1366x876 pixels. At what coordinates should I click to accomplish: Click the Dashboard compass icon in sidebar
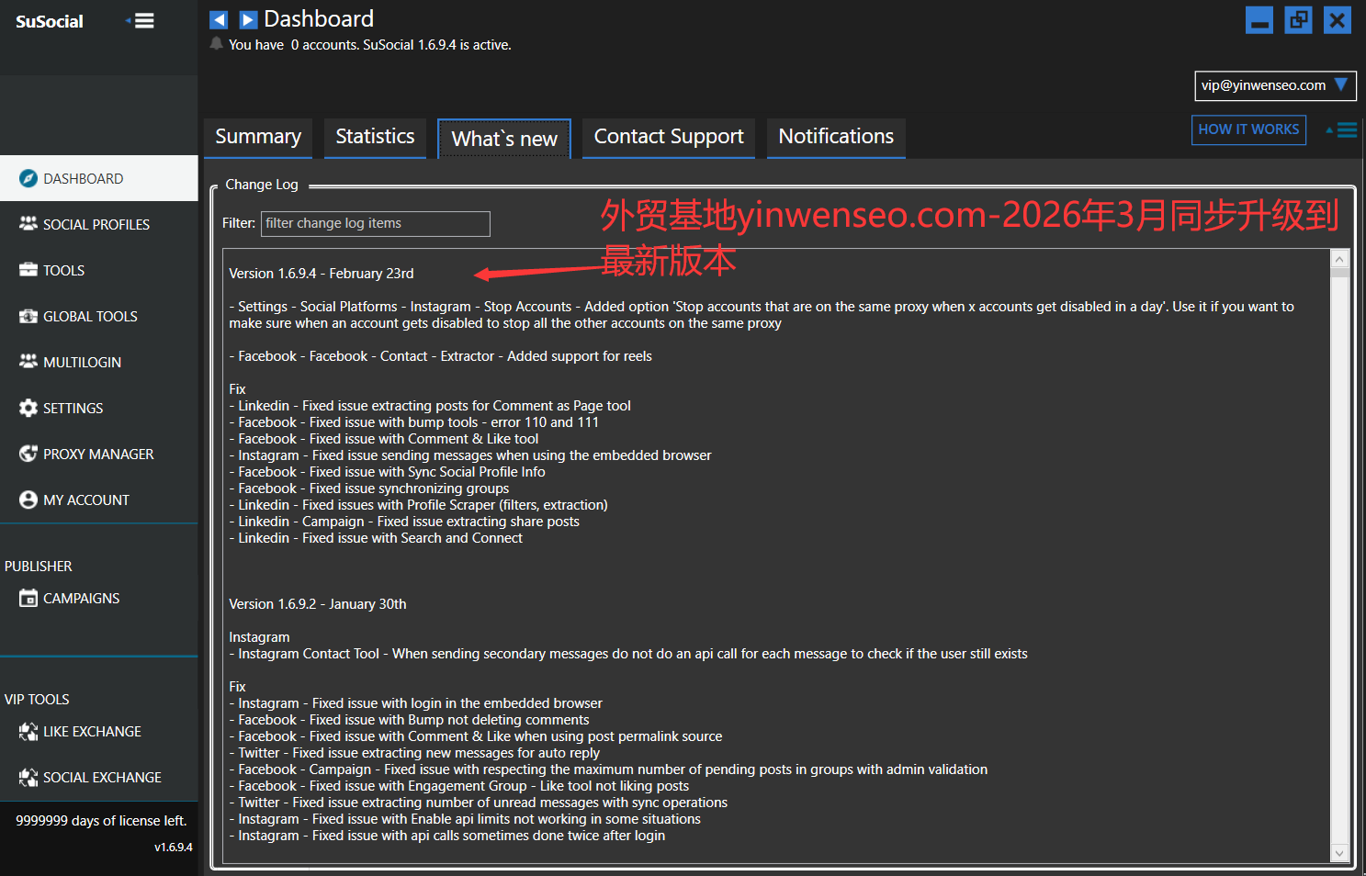[28, 178]
